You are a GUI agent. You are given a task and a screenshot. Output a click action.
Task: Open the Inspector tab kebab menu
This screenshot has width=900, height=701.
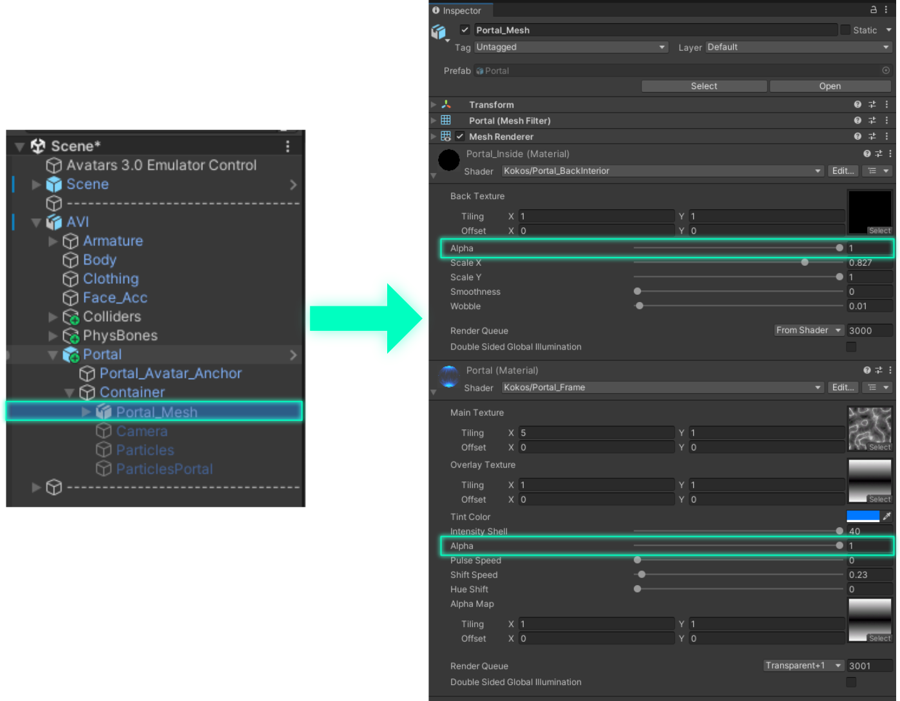886,10
